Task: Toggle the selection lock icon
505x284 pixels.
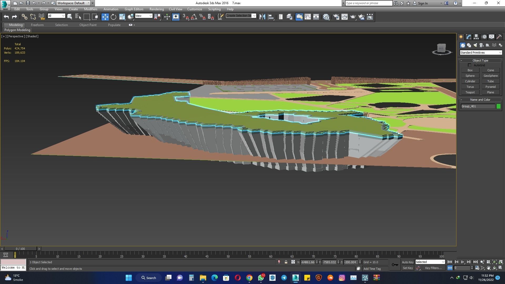Action: (x=286, y=262)
